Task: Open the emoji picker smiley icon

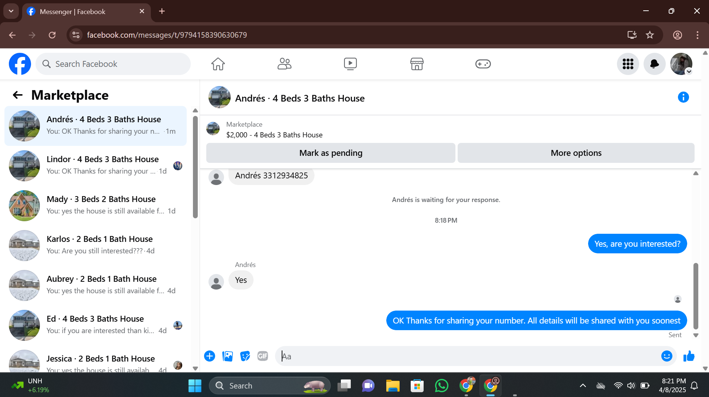Action: [x=666, y=356]
